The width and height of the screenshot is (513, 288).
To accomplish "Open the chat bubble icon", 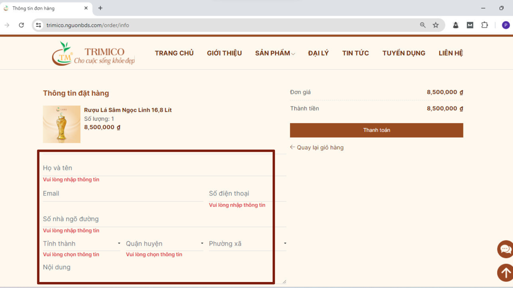I will [505, 249].
